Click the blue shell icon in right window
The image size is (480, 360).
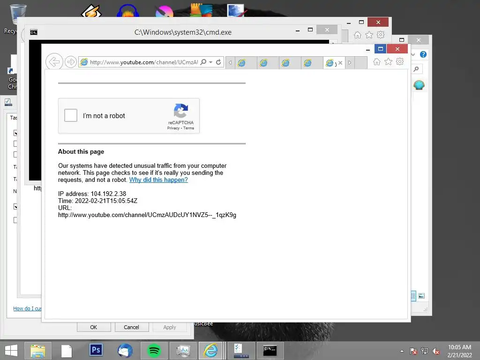pos(419,85)
